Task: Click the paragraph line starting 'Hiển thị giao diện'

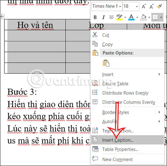Action: 49,104
